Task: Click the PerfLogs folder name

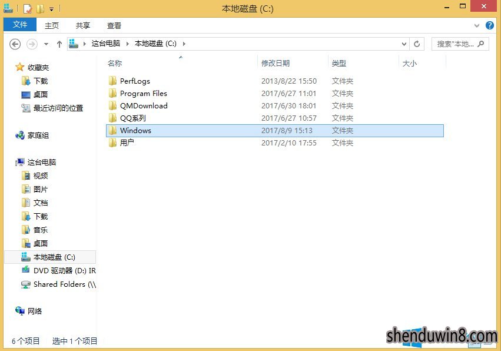Action: (135, 81)
